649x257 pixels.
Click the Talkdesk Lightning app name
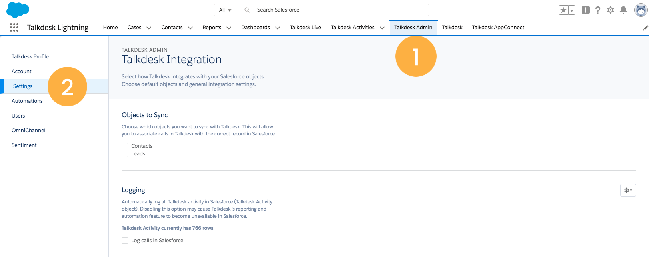[x=58, y=27]
